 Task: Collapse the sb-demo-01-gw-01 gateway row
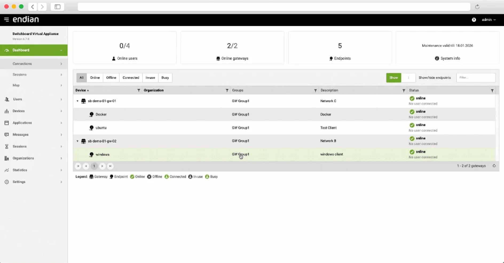[x=77, y=101]
